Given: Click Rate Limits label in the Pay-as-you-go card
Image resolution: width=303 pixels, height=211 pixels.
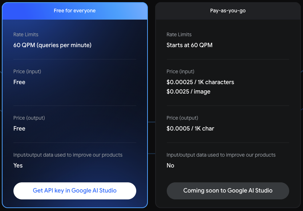Looking at the screenshot, I should point(179,35).
